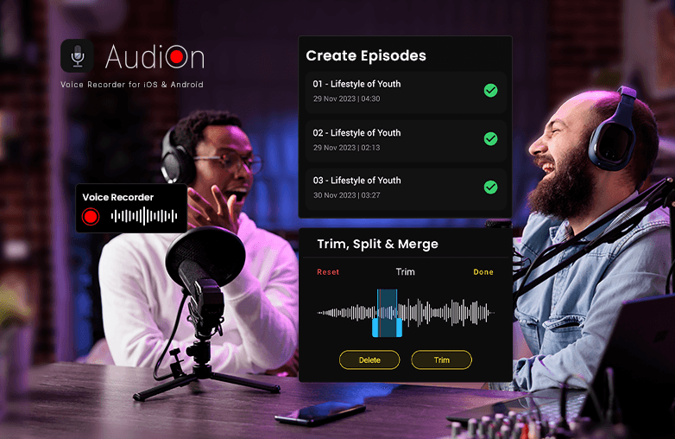Open episode 03 - Lifestyle of Youth
The image size is (675, 439).
click(406, 188)
